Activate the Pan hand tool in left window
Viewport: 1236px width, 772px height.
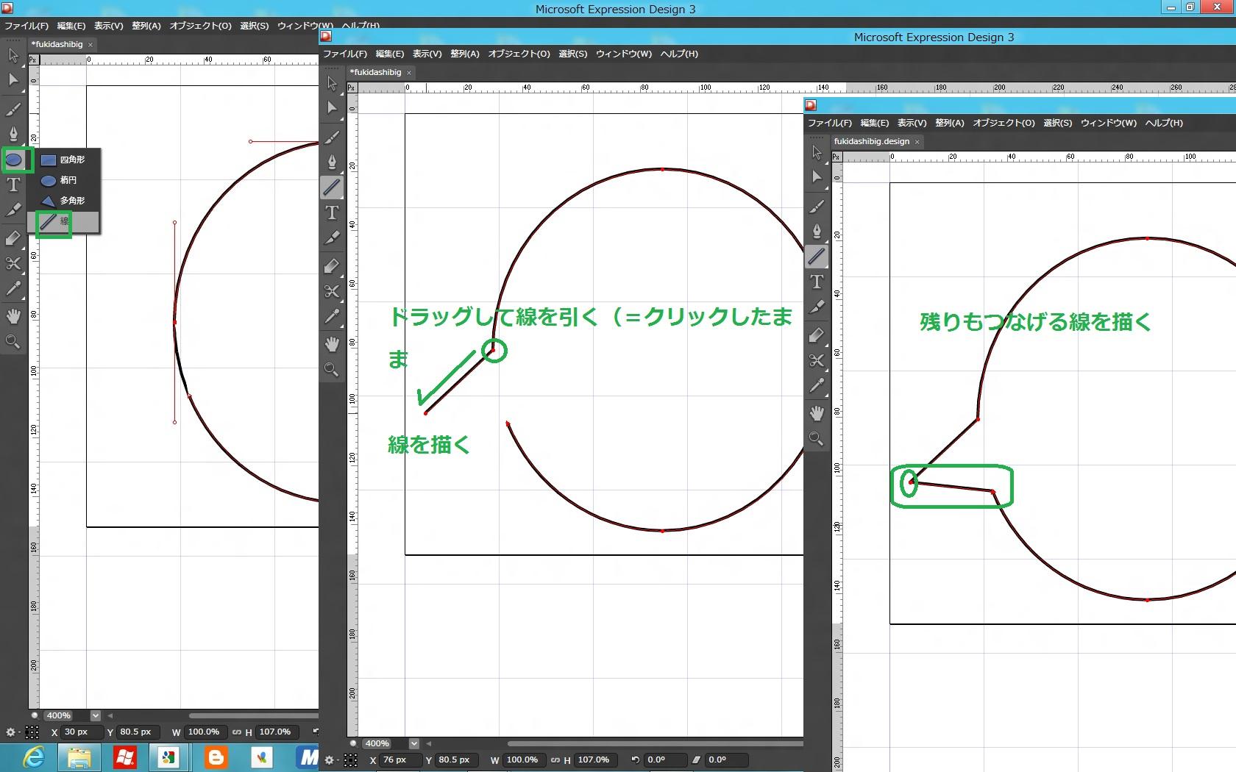click(x=13, y=317)
